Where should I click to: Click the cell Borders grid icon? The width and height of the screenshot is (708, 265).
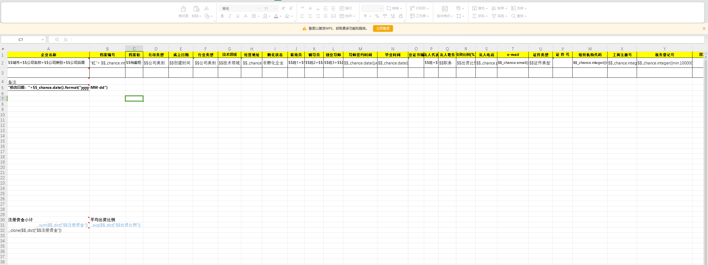point(254,16)
